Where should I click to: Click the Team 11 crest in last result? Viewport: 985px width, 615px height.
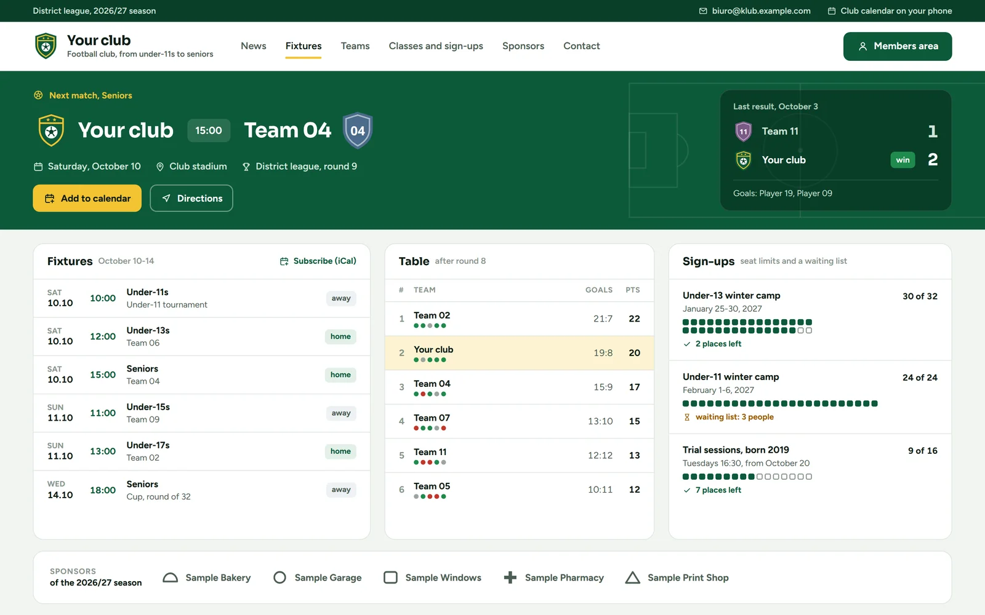[x=744, y=131]
